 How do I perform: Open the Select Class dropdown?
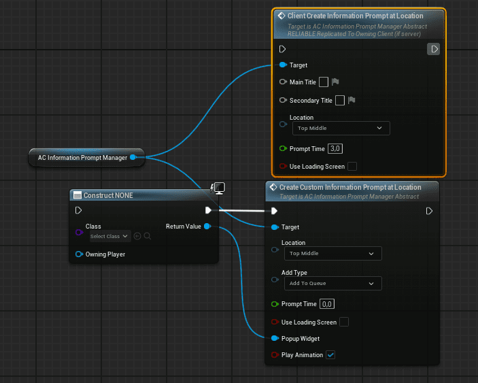(x=110, y=236)
